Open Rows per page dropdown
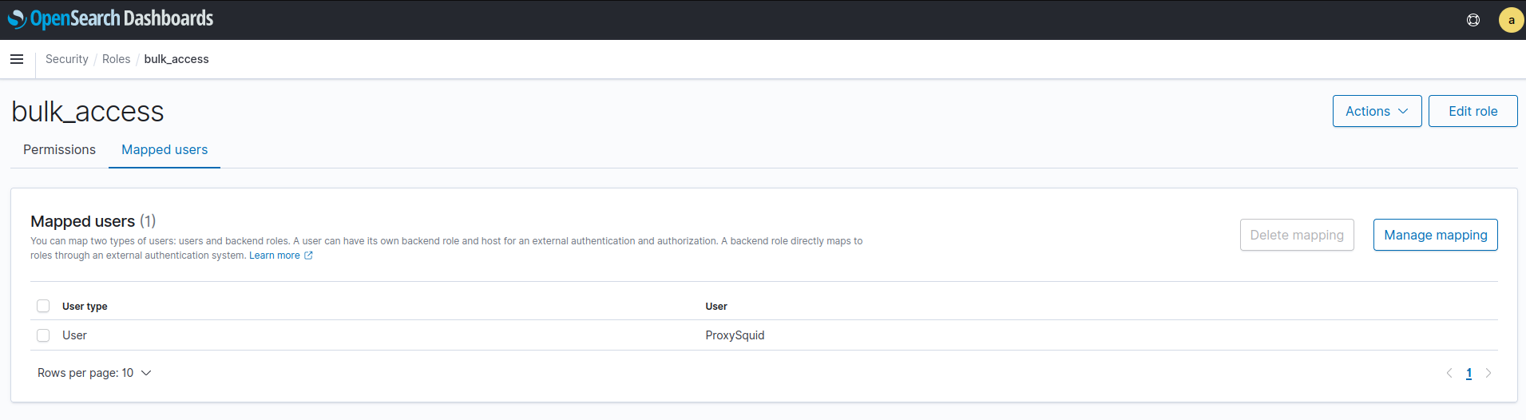The width and height of the screenshot is (1526, 420). click(94, 373)
